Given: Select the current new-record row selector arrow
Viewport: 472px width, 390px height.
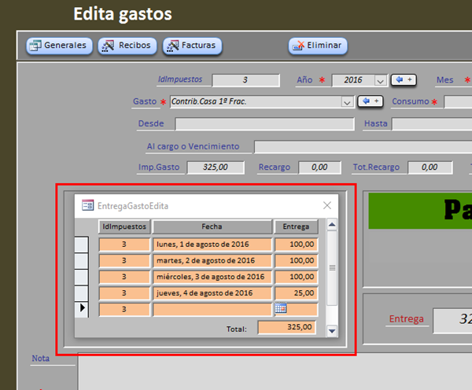Looking at the screenshot, I should point(81,309).
